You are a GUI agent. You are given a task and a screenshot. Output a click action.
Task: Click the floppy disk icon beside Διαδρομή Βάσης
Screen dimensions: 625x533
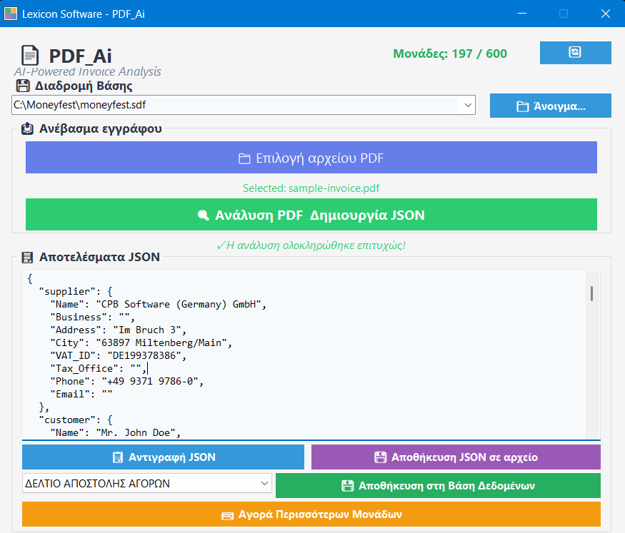point(23,86)
